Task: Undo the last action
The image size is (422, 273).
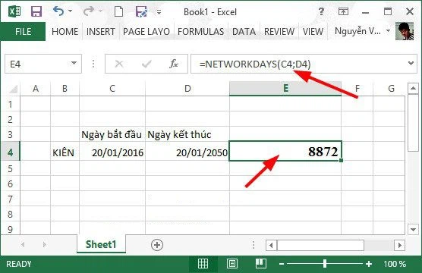Action: pyautogui.click(x=58, y=11)
